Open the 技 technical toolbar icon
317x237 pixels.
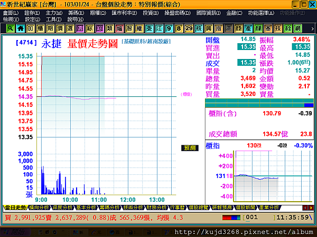click(x=278, y=28)
